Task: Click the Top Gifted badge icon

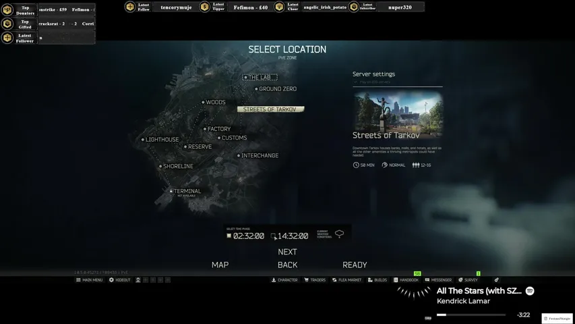Action: 7,24
